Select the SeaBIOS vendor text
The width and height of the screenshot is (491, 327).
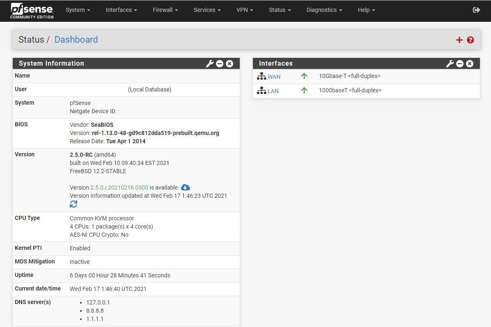point(102,125)
